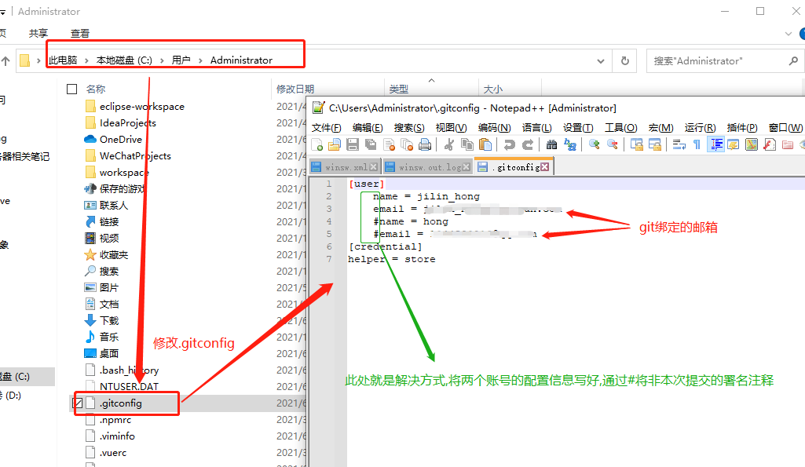This screenshot has height=467, width=805.
Task: Uncheck the .gitconfig file checkbox
Action: click(78, 403)
